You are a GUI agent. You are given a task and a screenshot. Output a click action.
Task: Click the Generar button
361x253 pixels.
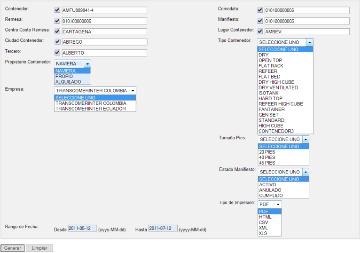click(12, 248)
